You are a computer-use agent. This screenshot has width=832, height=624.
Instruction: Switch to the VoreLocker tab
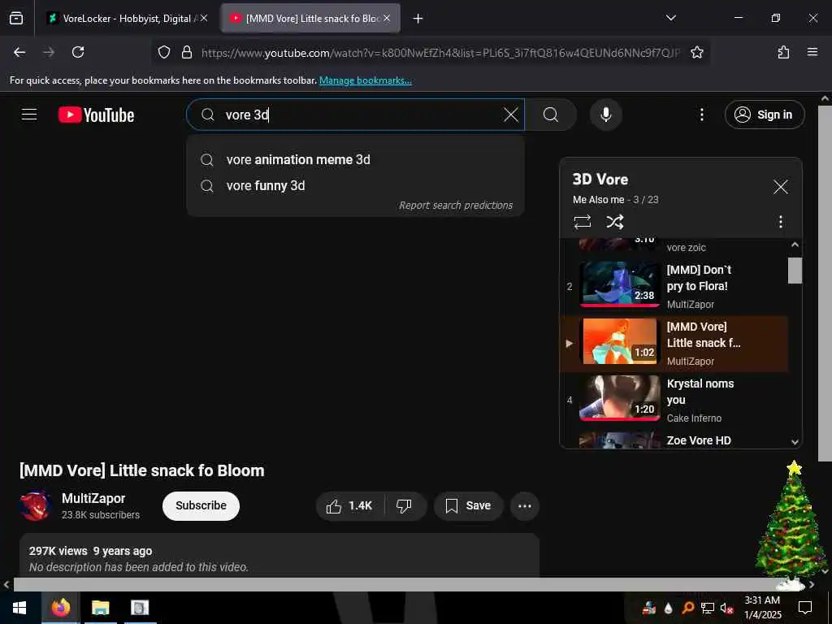(x=128, y=18)
